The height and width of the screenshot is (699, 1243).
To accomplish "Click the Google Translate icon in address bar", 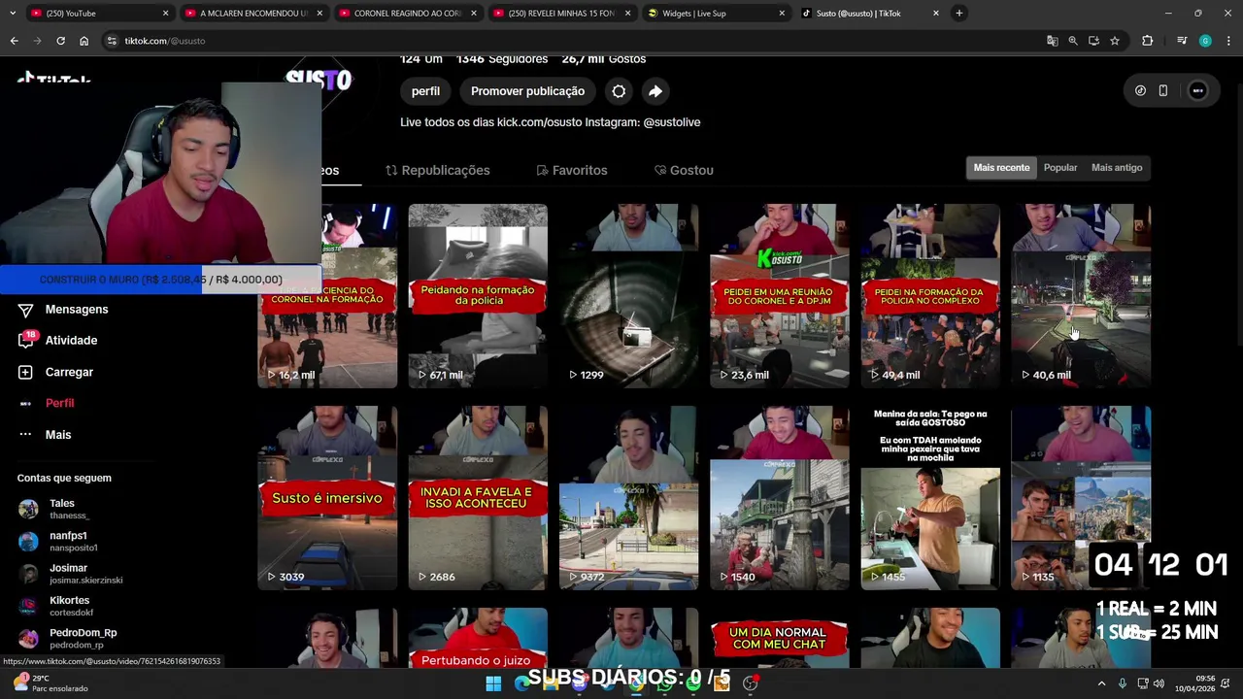I will coord(1052,41).
